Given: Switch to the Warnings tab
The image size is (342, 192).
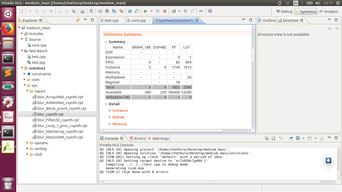Looking at the screenshot, I should click(158, 138).
